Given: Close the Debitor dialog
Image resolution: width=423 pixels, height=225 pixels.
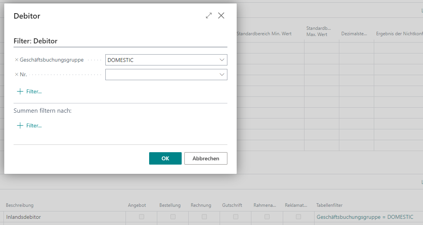Looking at the screenshot, I should pyautogui.click(x=221, y=15).
